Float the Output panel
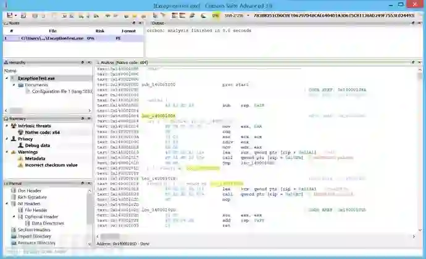The width and height of the screenshot is (426, 259). coord(413,23)
